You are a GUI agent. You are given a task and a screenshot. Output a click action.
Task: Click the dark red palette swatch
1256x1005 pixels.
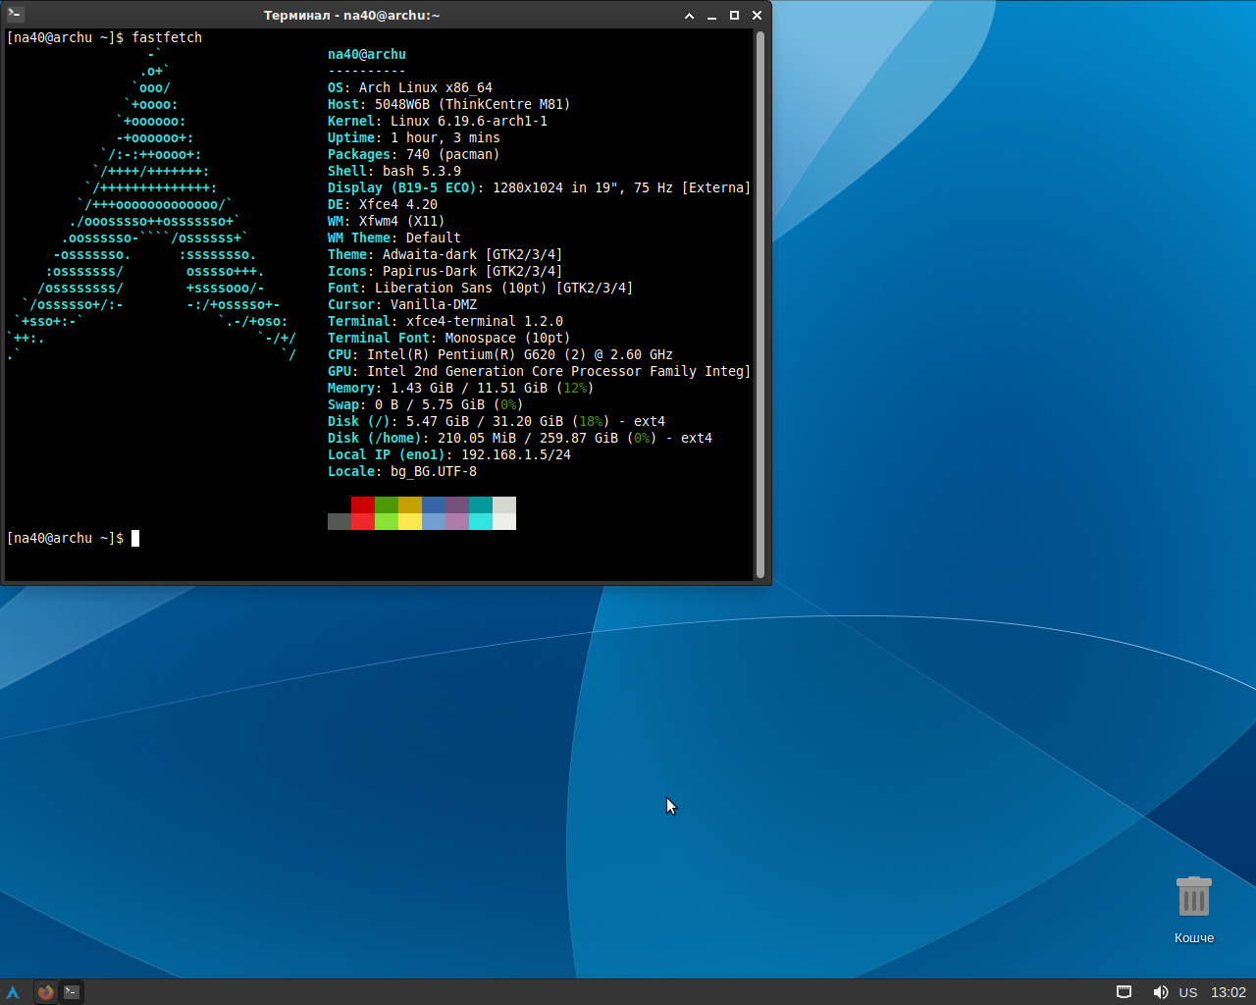click(x=363, y=504)
